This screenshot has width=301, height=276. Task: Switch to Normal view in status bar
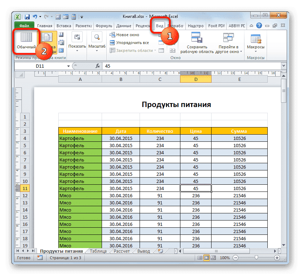200,258
